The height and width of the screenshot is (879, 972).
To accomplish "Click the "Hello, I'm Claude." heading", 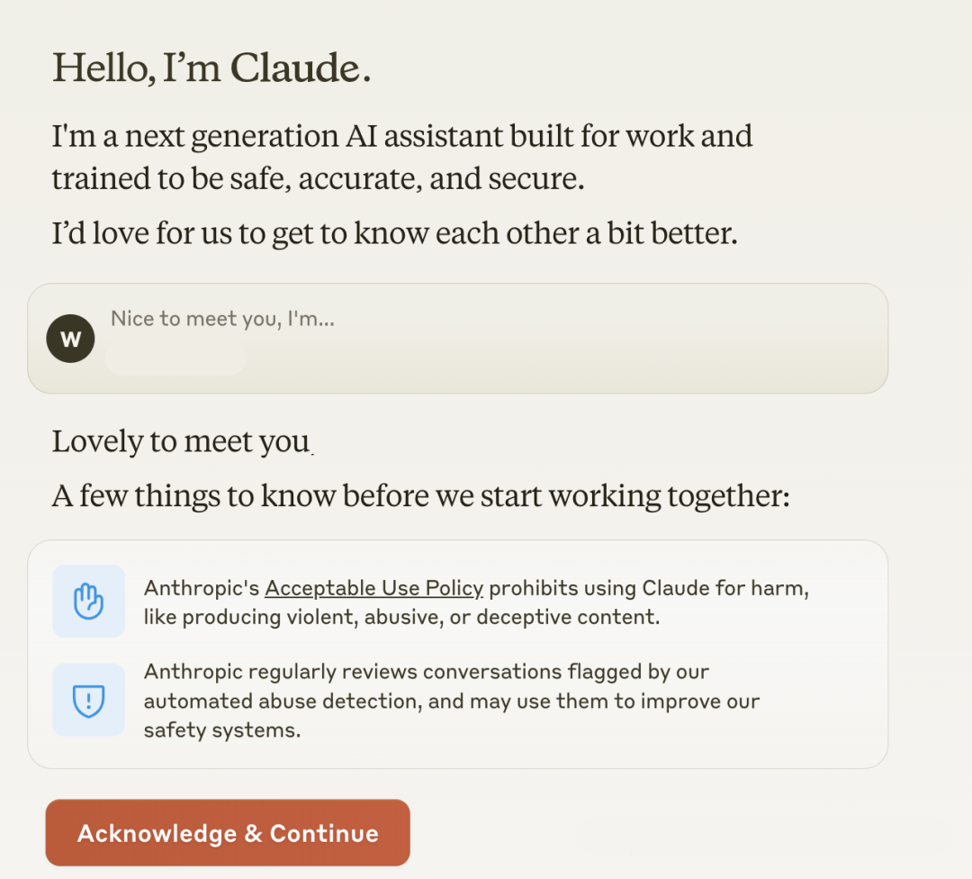I will point(211,68).
